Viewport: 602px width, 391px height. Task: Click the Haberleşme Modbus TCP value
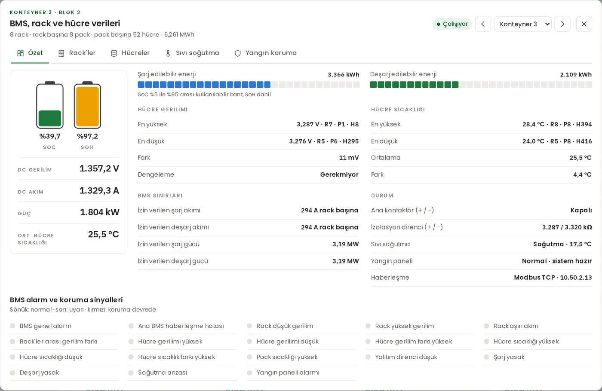[553, 278]
